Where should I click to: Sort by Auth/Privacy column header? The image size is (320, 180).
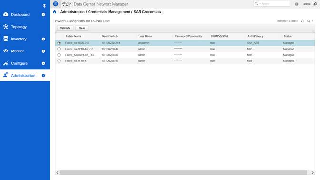255,36
